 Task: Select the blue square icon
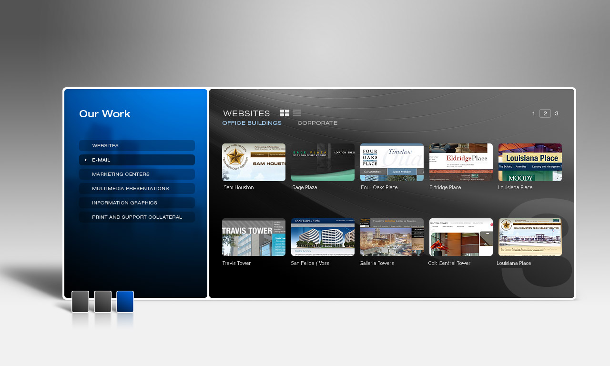pyautogui.click(x=125, y=302)
